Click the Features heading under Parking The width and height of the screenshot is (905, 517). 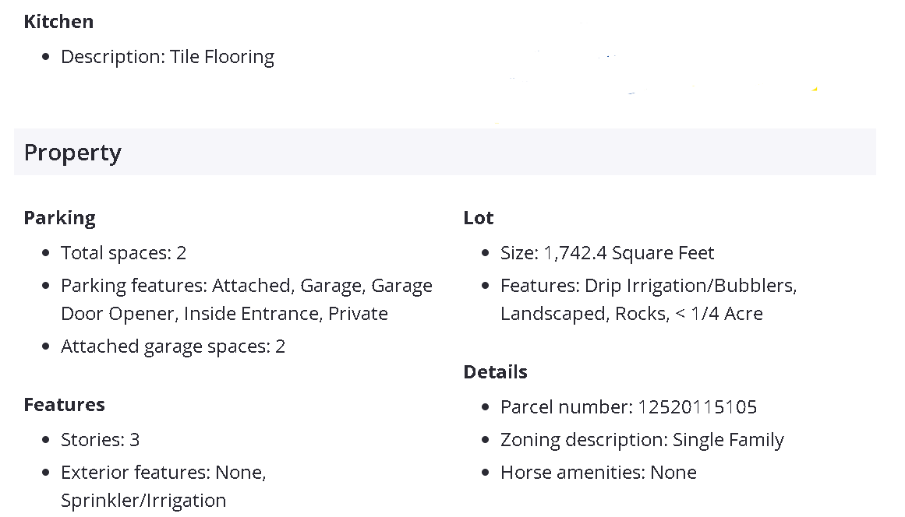[x=64, y=405]
